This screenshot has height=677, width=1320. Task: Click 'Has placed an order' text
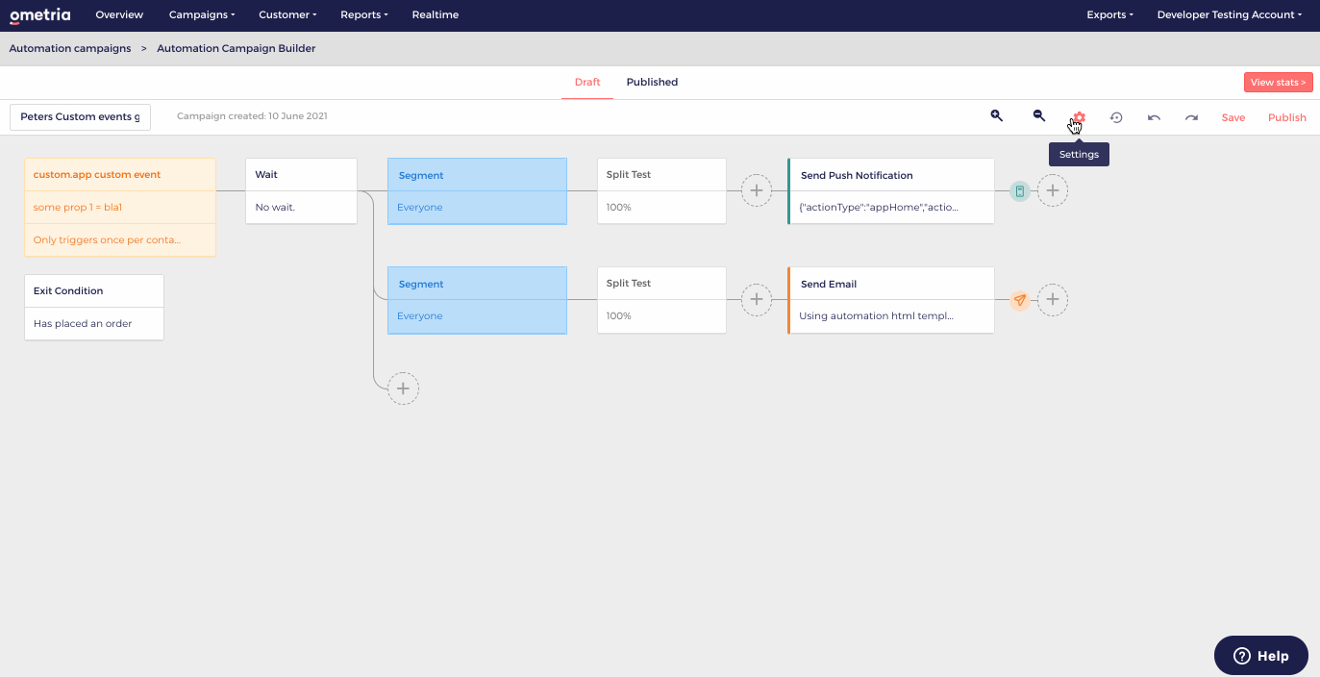[x=83, y=324]
